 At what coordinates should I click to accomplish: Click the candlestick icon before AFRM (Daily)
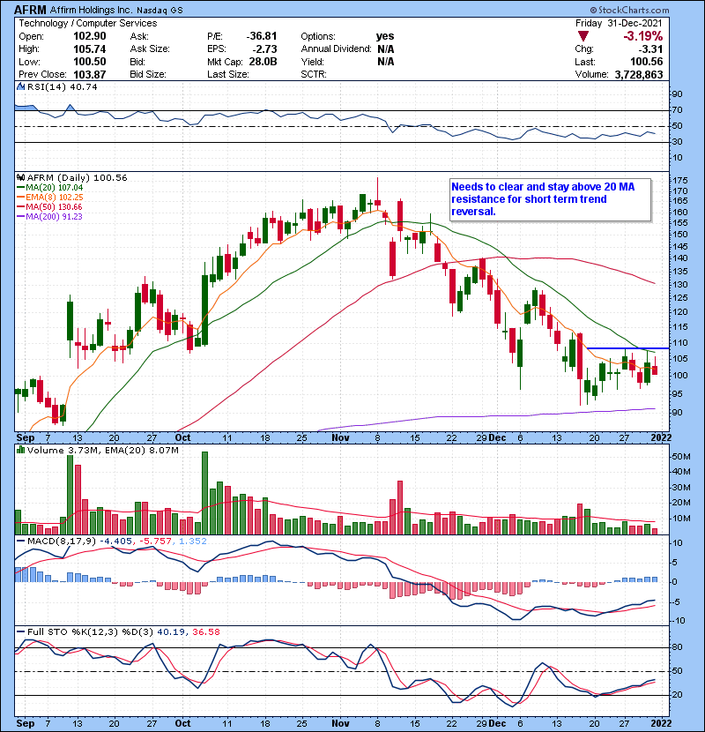pos(20,178)
